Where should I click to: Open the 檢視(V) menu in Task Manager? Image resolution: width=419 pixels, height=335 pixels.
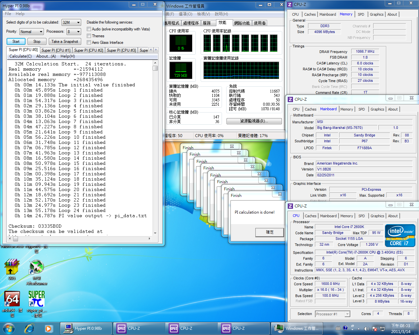[203, 14]
